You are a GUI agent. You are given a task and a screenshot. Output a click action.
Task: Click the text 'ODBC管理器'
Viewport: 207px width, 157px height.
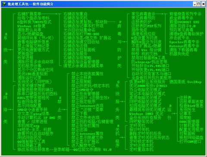point(189,122)
